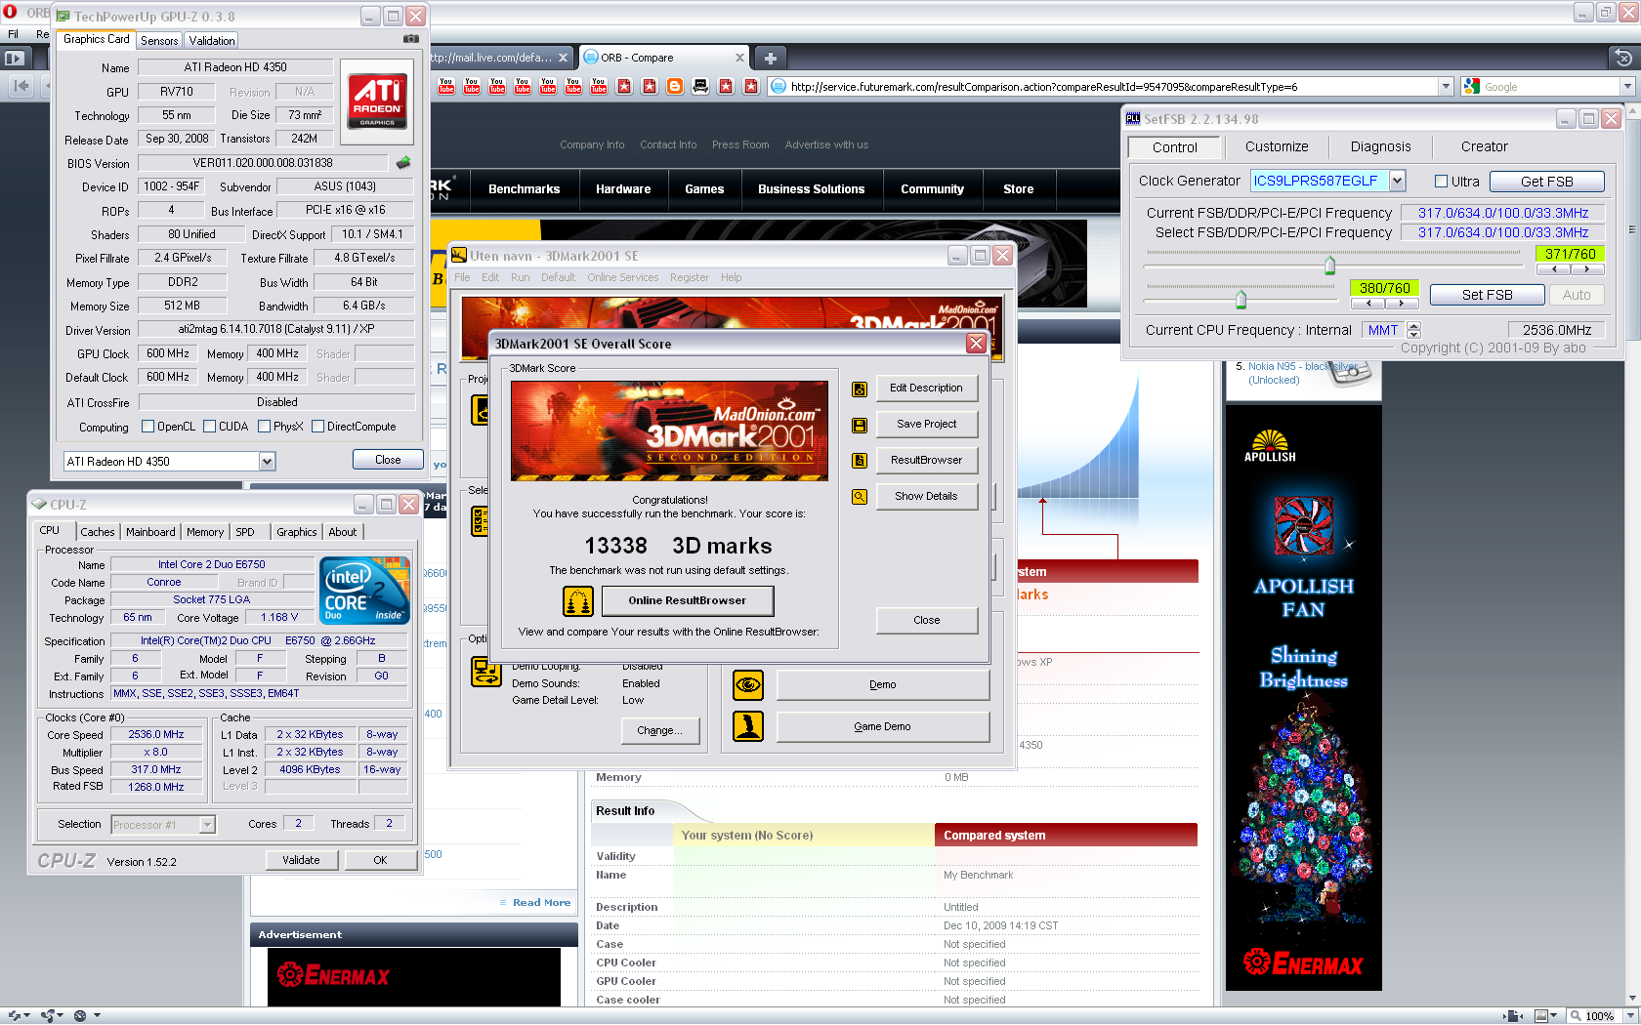Check the Ultra checkbox in SetFSB
This screenshot has height=1025, width=1641.
[1441, 182]
